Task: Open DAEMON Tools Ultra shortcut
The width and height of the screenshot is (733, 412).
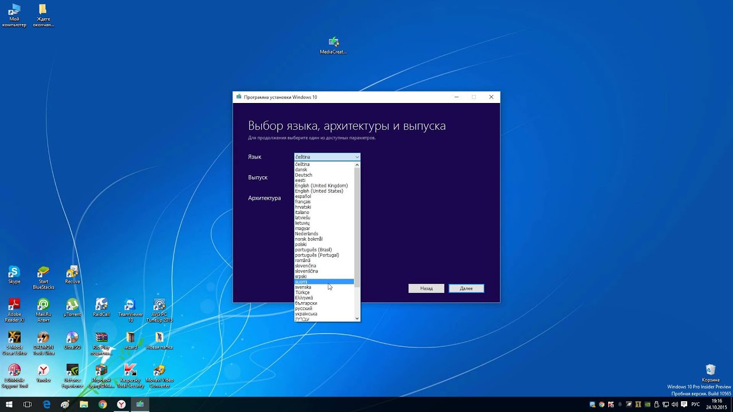Action: pos(44,343)
